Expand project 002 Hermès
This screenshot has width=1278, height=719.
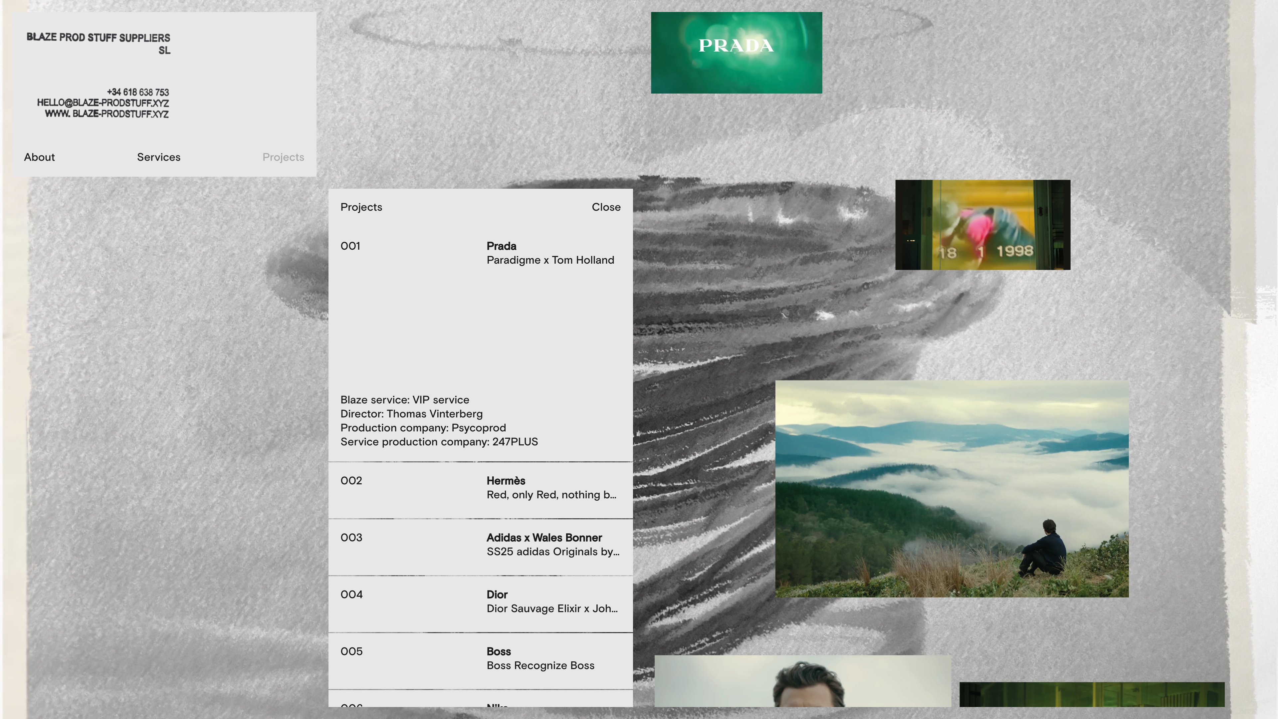click(480, 490)
